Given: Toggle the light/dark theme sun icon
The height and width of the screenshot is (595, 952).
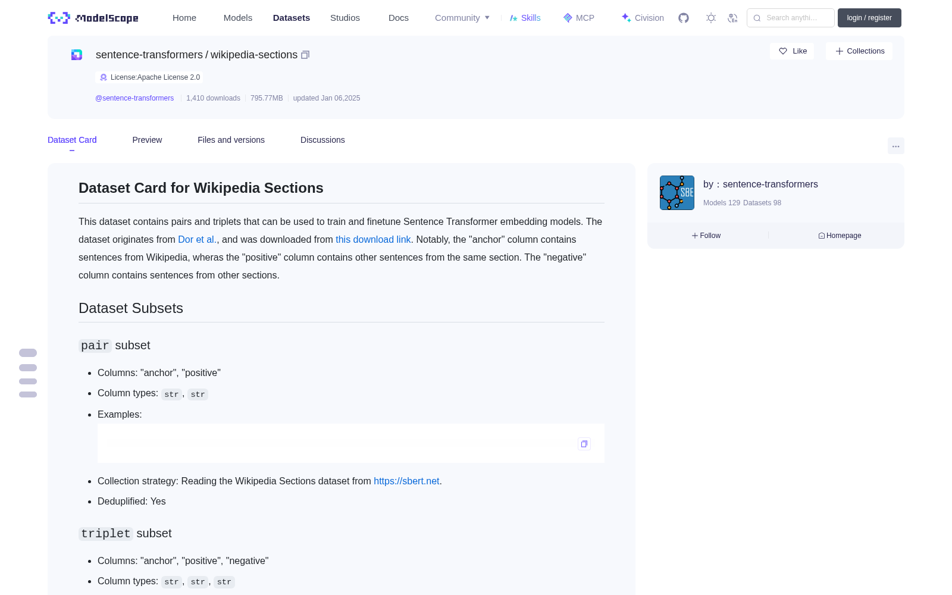Looking at the screenshot, I should (711, 18).
